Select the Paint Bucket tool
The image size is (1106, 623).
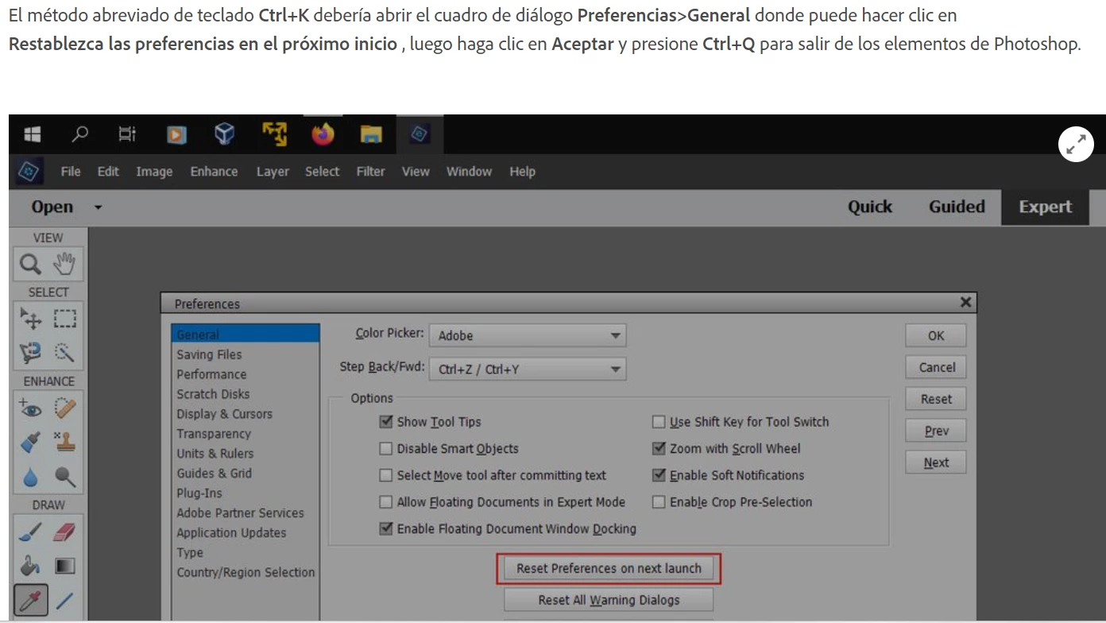tap(31, 566)
